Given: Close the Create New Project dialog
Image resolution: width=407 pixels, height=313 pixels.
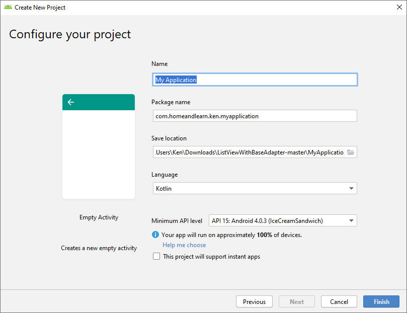Looking at the screenshot, I should [395, 8].
